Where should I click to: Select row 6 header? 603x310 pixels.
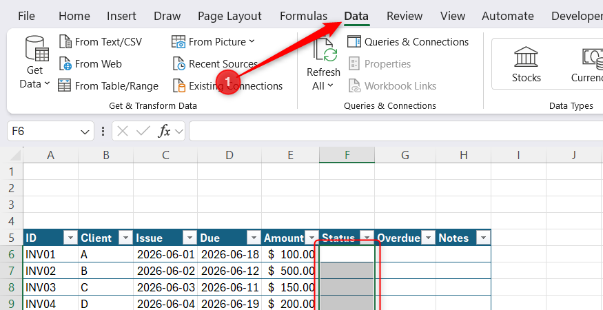(x=12, y=254)
